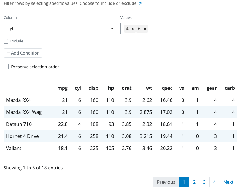Click the hp column header
Screen dimensions: 241x188
[111, 88]
